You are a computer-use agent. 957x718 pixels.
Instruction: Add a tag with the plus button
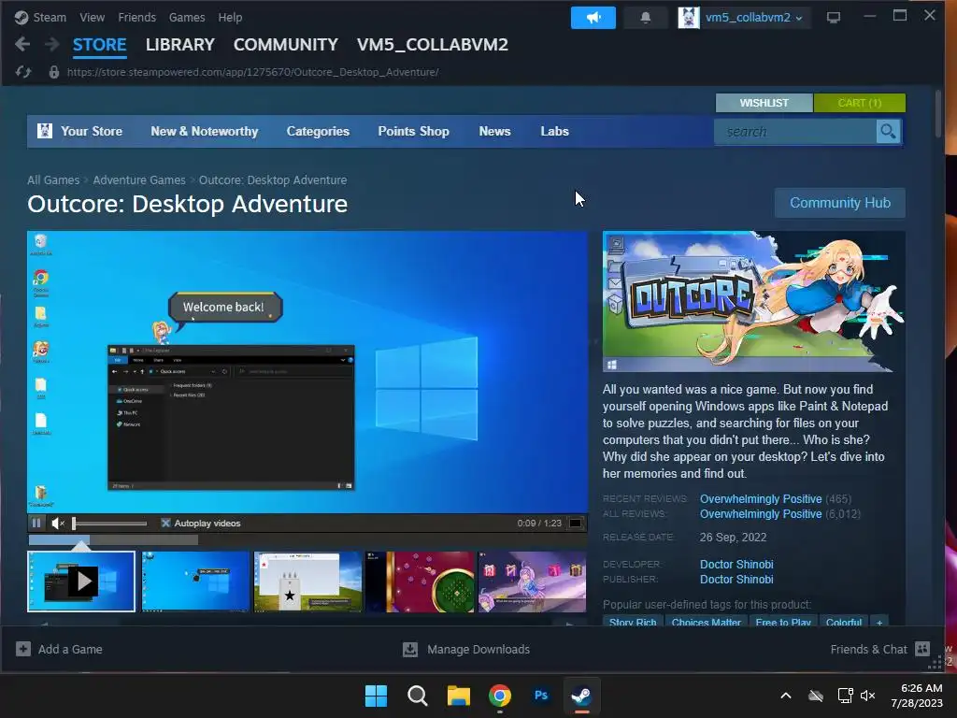879,622
